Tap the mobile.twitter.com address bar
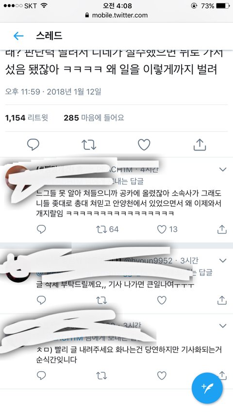This screenshot has width=233, height=414. click(x=116, y=16)
